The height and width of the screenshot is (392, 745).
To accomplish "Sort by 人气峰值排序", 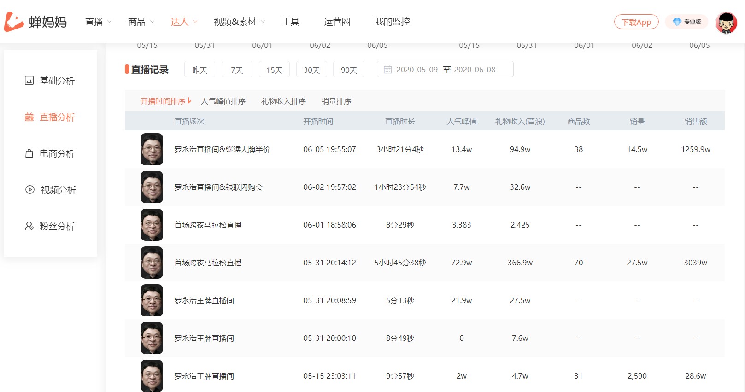I will (223, 101).
